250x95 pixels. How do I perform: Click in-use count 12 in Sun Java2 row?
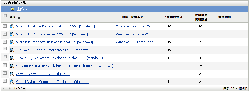(201, 50)
